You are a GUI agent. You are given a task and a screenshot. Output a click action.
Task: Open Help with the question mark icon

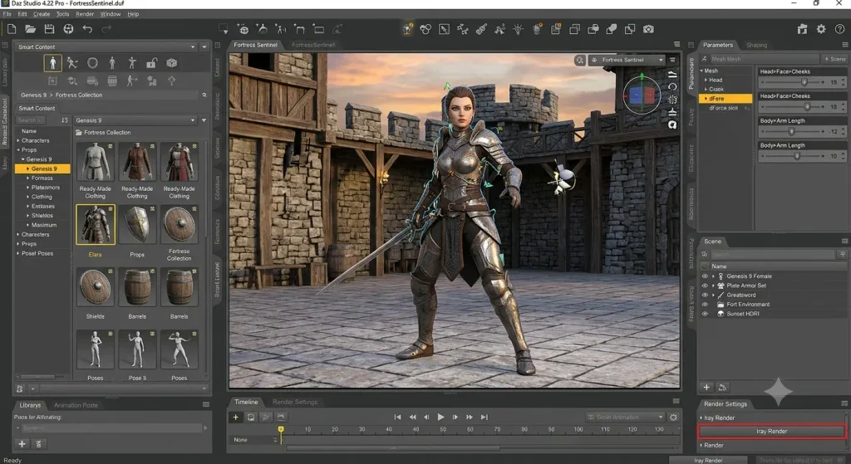[839, 29]
